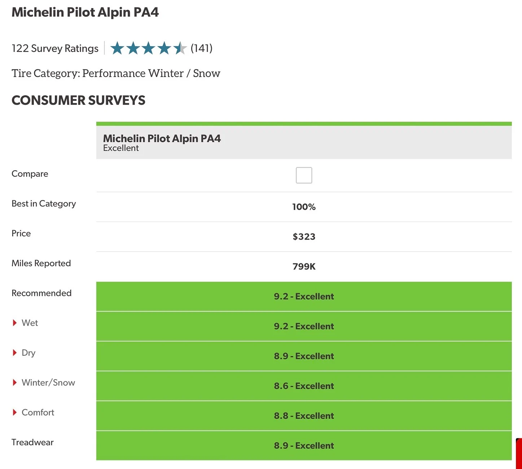Click the Compare row label
Image resolution: width=522 pixels, height=469 pixels.
[30, 174]
